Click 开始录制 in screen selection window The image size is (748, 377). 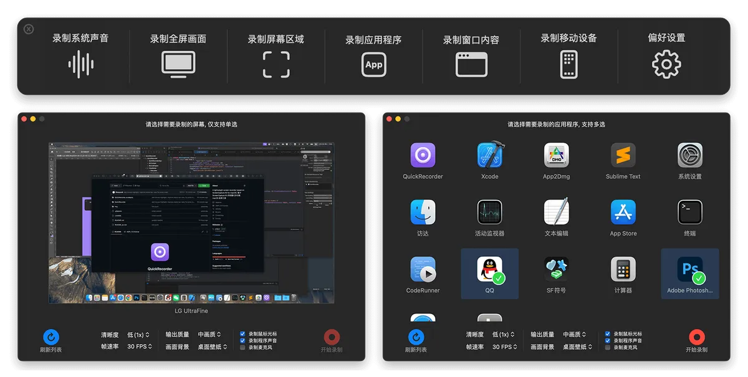pos(332,337)
